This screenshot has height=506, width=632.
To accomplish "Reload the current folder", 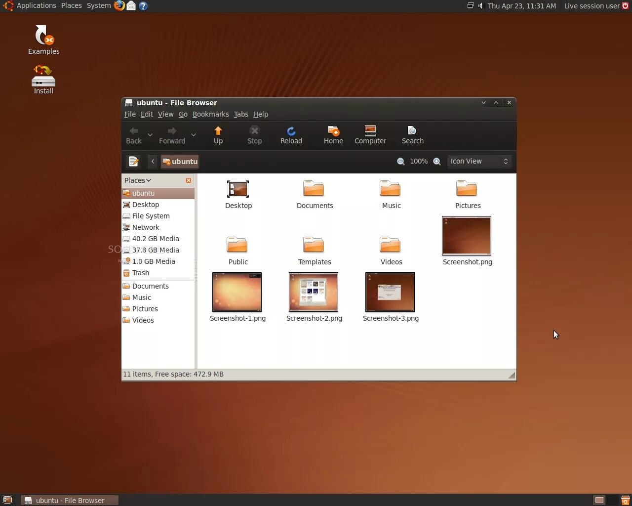I will tap(291, 135).
